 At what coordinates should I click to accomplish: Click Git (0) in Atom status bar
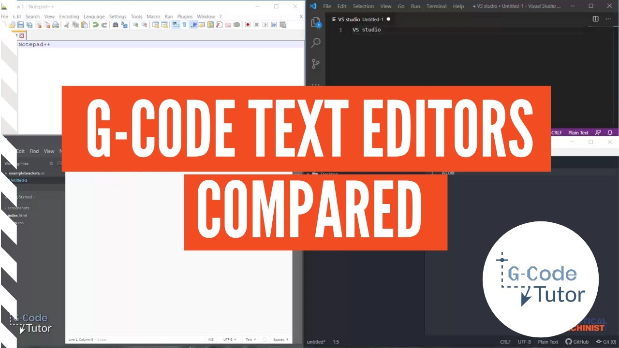point(605,342)
